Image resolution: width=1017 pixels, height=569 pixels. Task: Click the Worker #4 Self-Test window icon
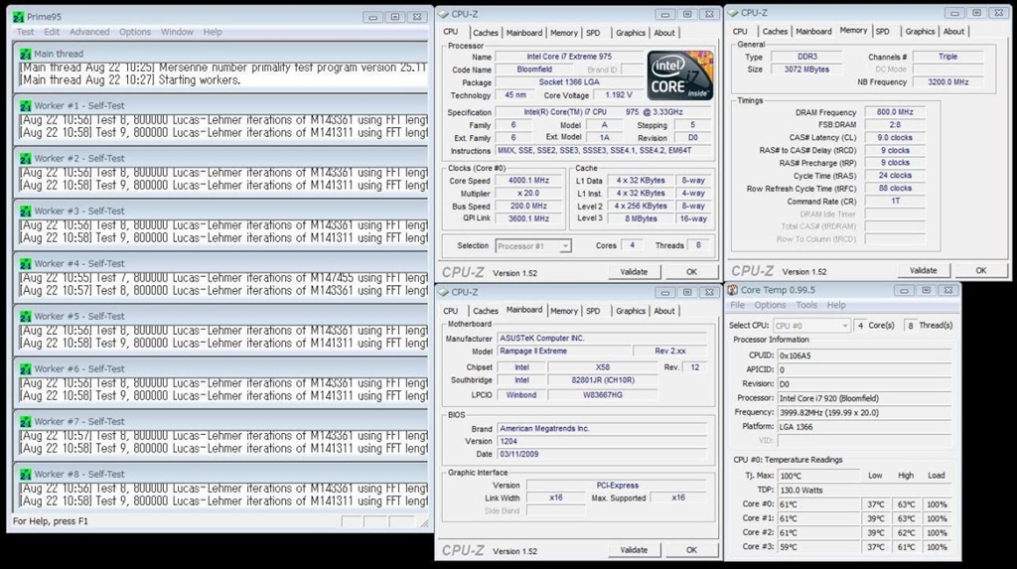pyautogui.click(x=26, y=263)
